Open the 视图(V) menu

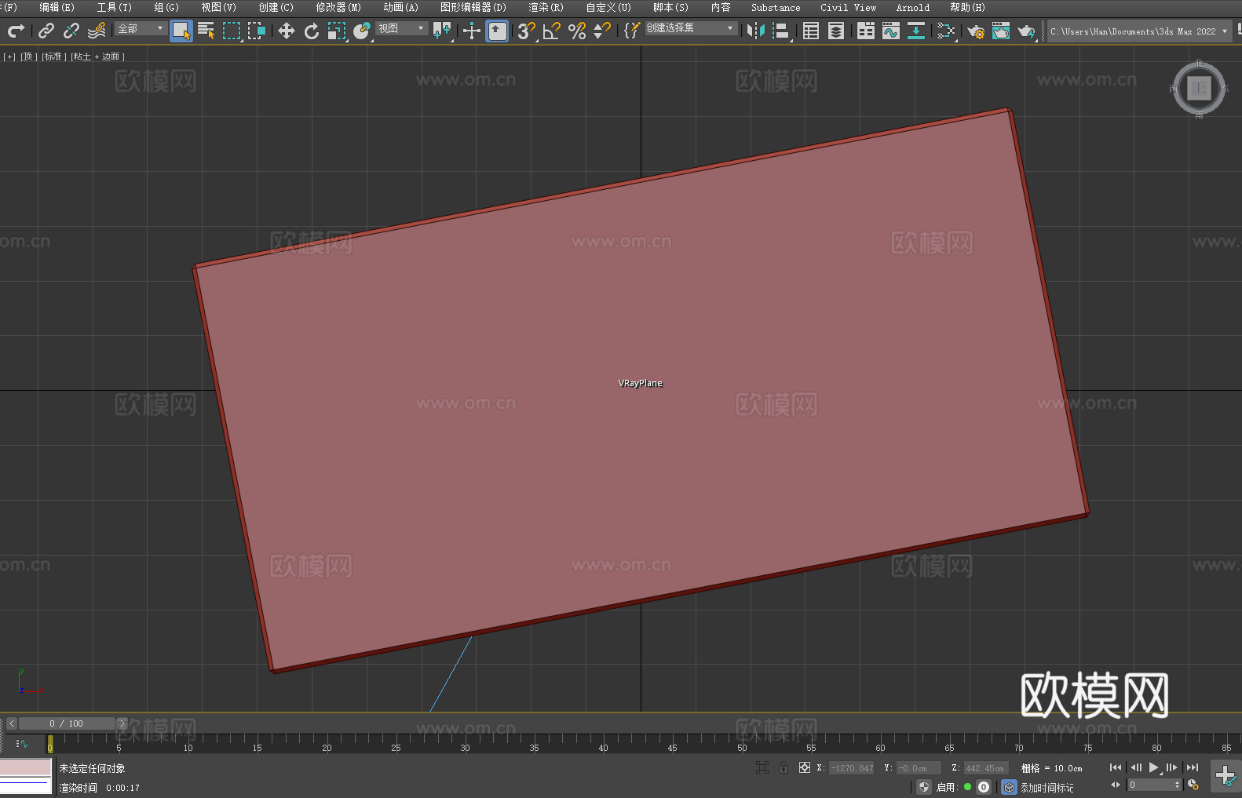219,7
